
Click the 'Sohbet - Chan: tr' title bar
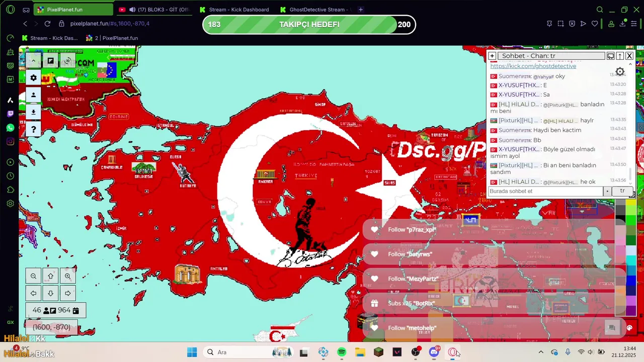[x=551, y=56]
